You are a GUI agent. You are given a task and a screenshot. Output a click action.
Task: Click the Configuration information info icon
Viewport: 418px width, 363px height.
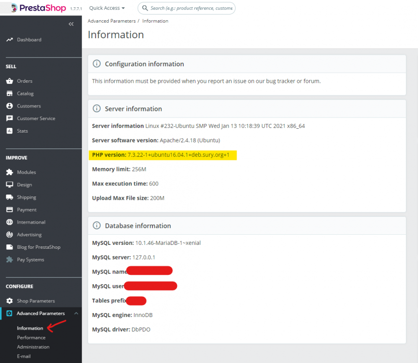click(96, 64)
